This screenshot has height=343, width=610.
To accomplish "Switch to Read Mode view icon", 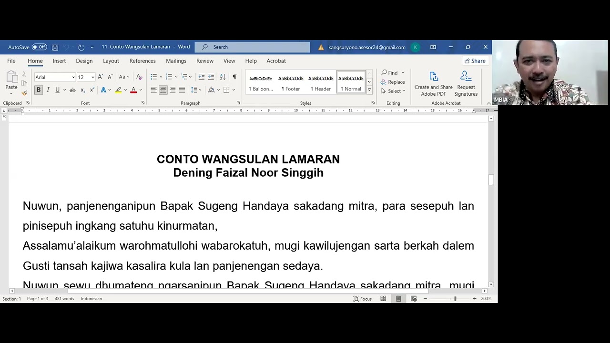I will point(383,299).
